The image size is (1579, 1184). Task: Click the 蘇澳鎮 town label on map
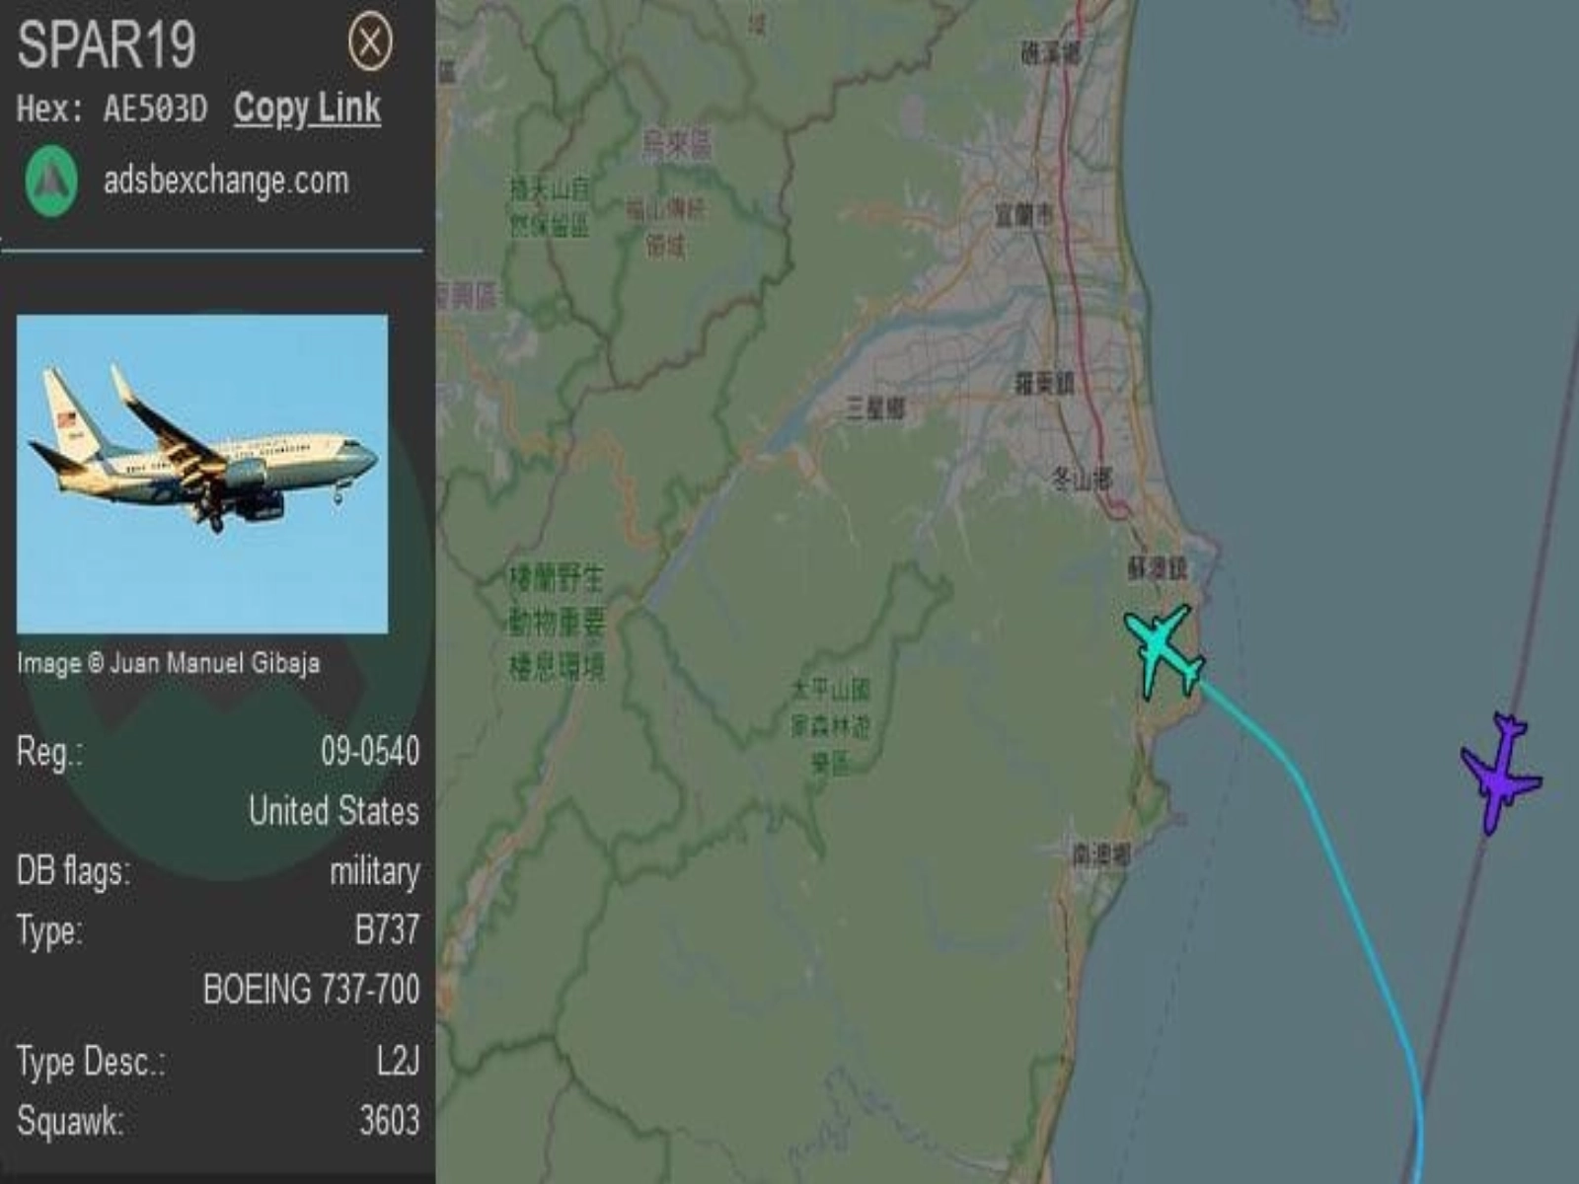[x=1158, y=568]
